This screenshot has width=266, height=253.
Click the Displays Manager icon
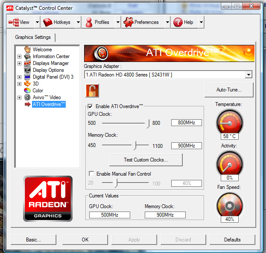tap(27, 63)
